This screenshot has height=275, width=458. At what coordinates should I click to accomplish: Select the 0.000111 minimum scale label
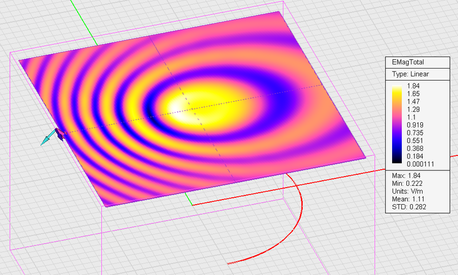pyautogui.click(x=420, y=164)
